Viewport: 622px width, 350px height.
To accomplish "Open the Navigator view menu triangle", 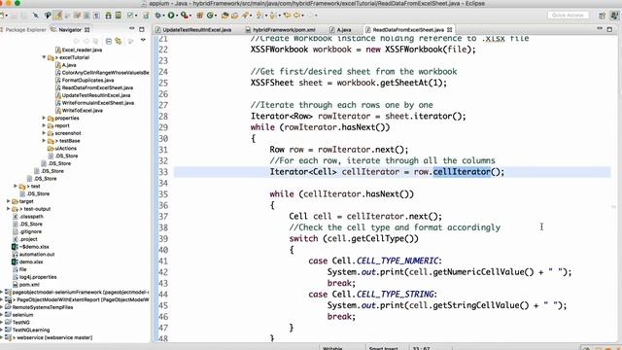I will [143, 40].
